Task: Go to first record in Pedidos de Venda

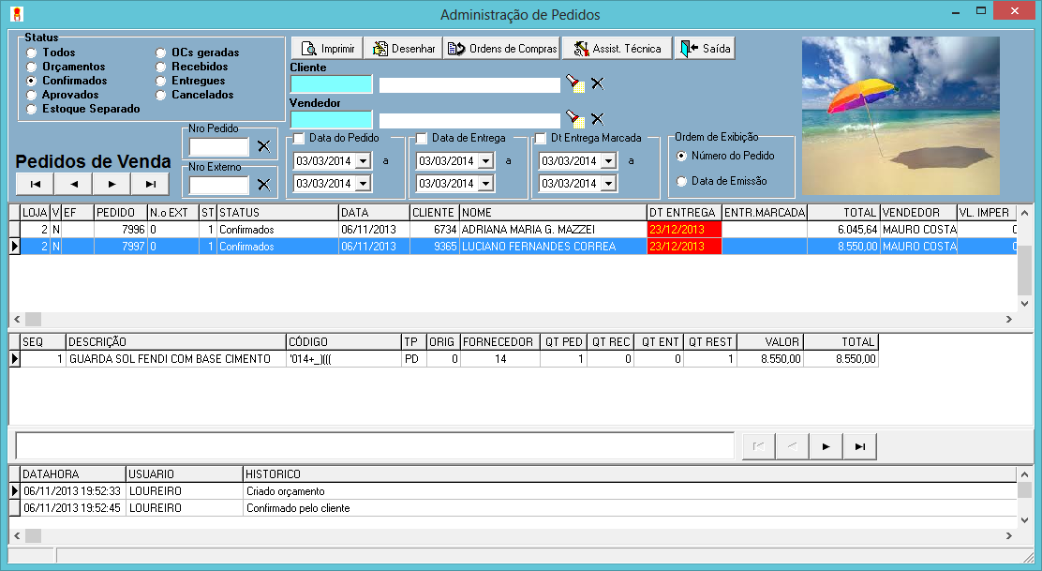Action: tap(35, 184)
